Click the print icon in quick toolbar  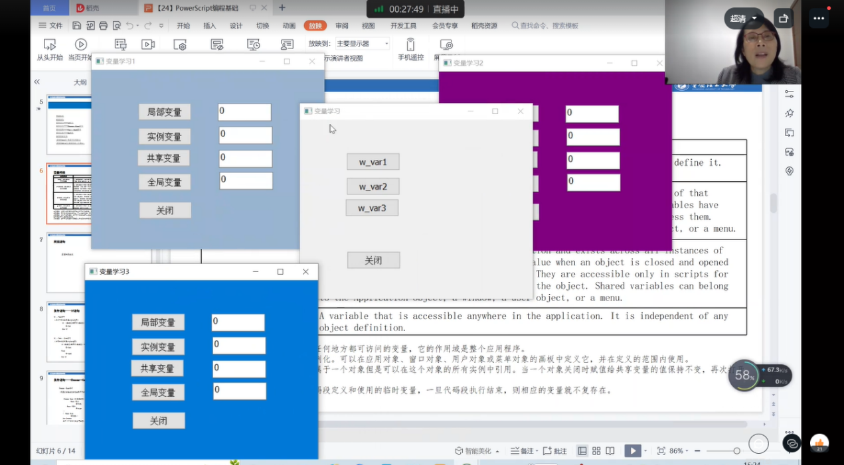coord(103,26)
